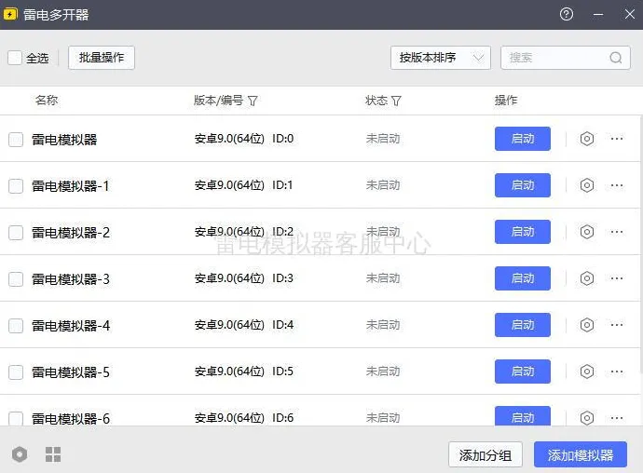This screenshot has width=643, height=473.
Task: Click the 名称 column header
Action: pyautogui.click(x=47, y=101)
